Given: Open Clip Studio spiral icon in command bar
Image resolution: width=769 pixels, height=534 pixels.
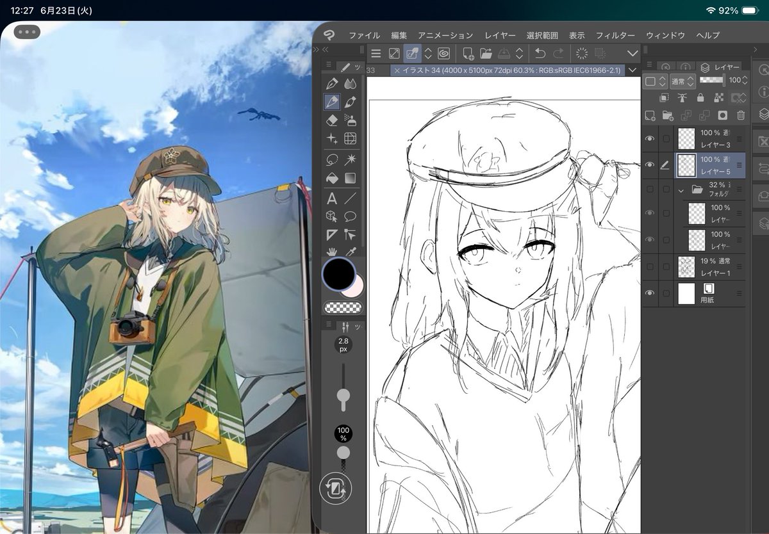Looking at the screenshot, I should coord(443,54).
